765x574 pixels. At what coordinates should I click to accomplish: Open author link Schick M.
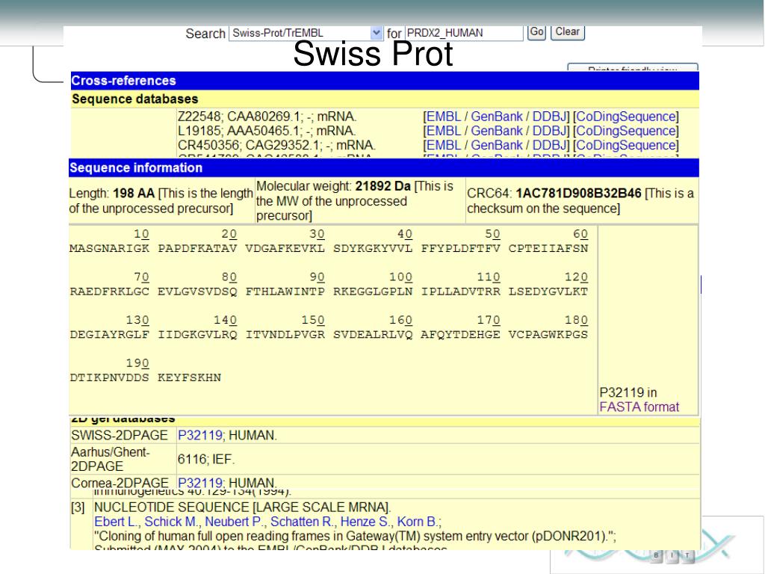click(x=171, y=522)
